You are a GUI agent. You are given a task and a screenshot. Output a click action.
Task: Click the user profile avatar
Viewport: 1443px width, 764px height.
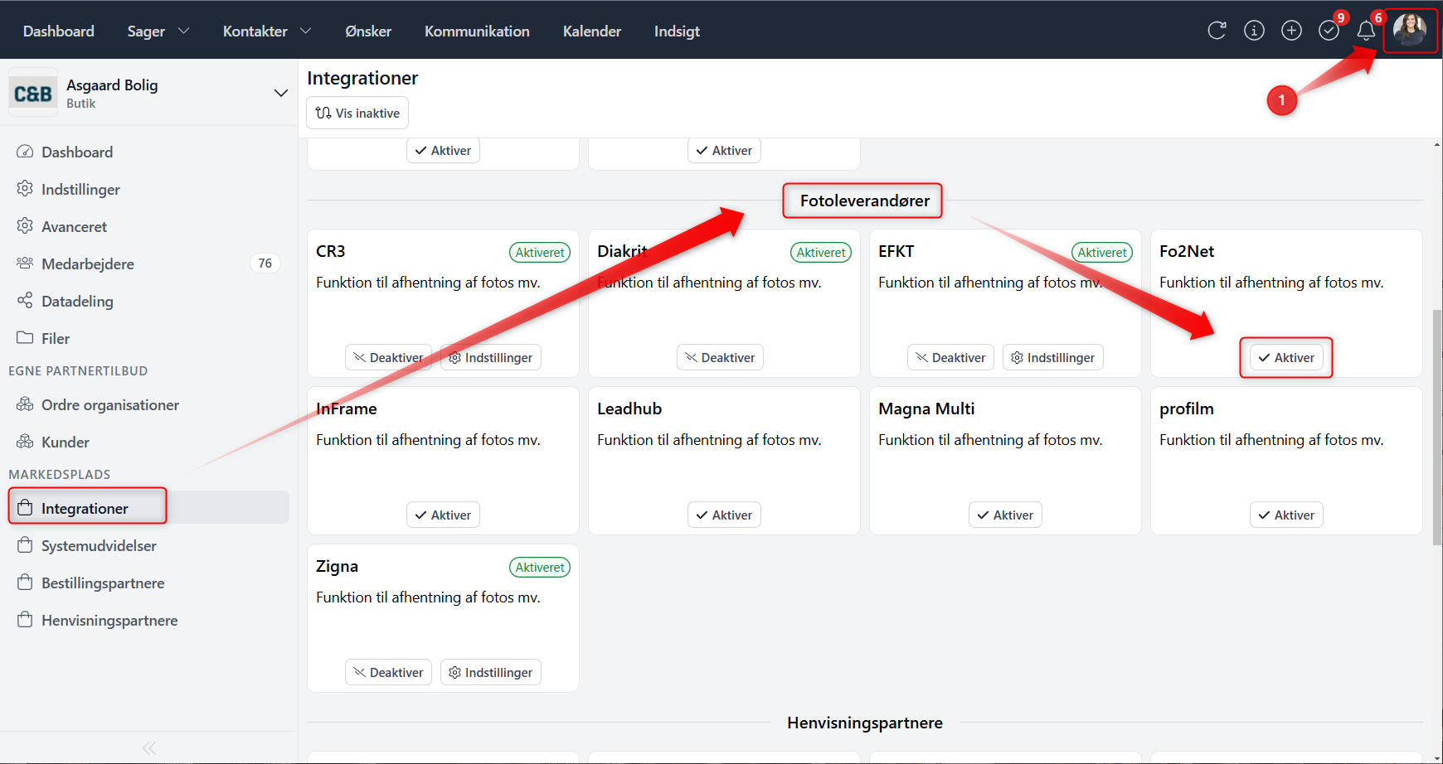1409,30
